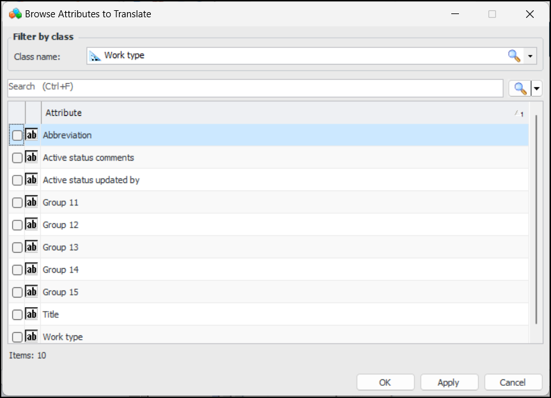This screenshot has width=551, height=398.
Task: Check the Abbreviation attribute checkbox
Action: 17,136
